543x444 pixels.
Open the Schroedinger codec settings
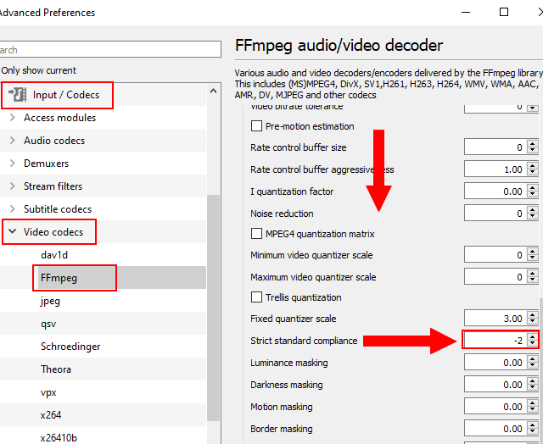70,347
